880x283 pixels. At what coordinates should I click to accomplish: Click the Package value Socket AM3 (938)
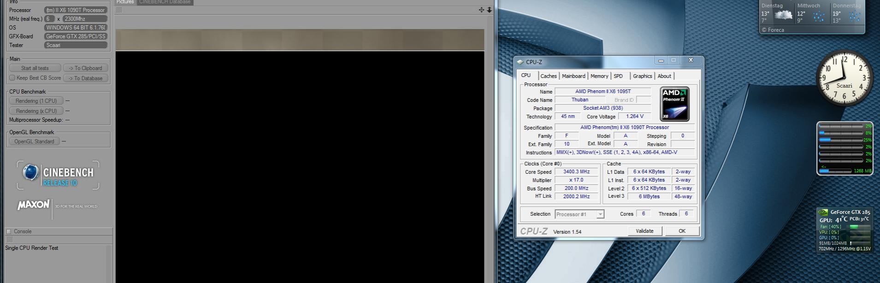[x=602, y=108]
